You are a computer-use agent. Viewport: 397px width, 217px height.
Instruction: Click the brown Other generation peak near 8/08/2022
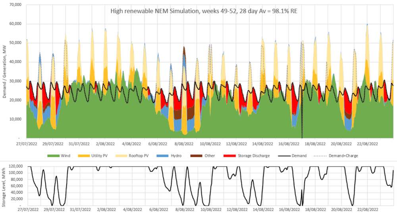pos(184,51)
